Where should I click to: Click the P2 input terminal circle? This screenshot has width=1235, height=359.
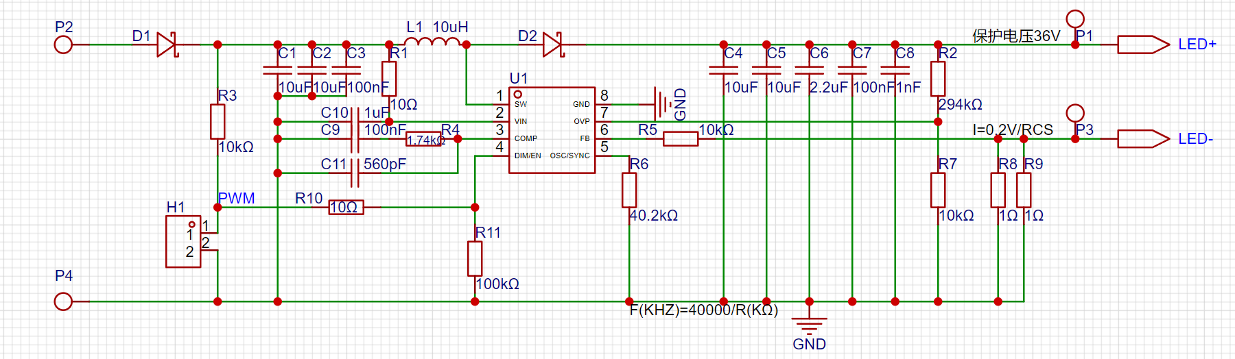[x=63, y=45]
